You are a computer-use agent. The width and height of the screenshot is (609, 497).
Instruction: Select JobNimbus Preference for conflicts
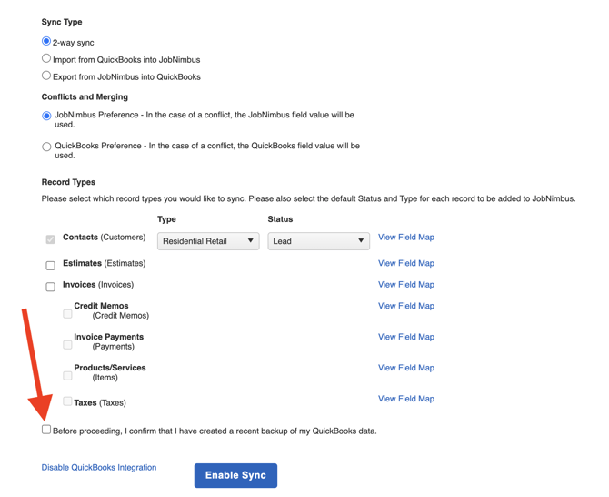pyautogui.click(x=46, y=116)
